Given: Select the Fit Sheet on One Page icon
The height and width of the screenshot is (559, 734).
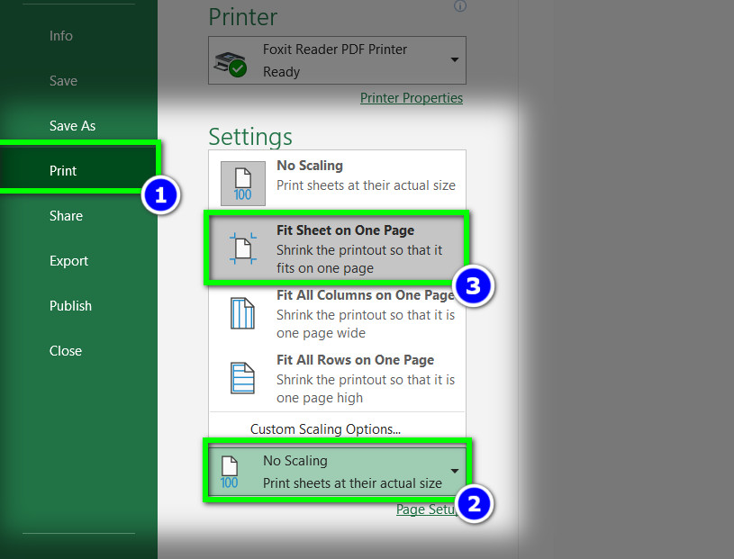Looking at the screenshot, I should pos(243,248).
